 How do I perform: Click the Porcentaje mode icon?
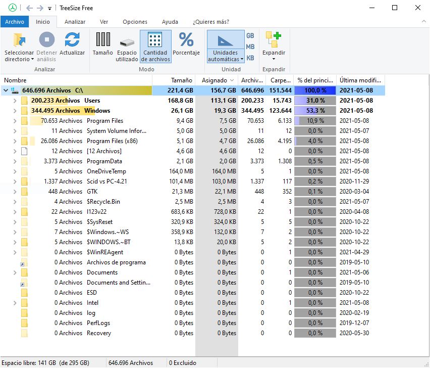186,40
